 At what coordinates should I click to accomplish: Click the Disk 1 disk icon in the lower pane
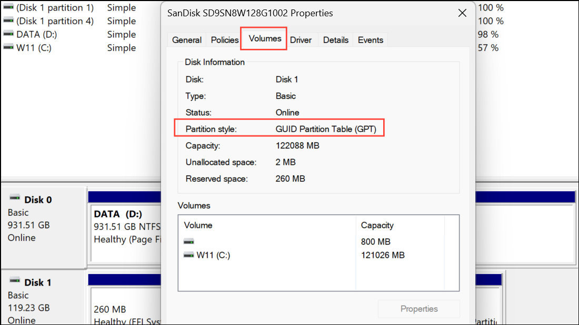pos(15,281)
